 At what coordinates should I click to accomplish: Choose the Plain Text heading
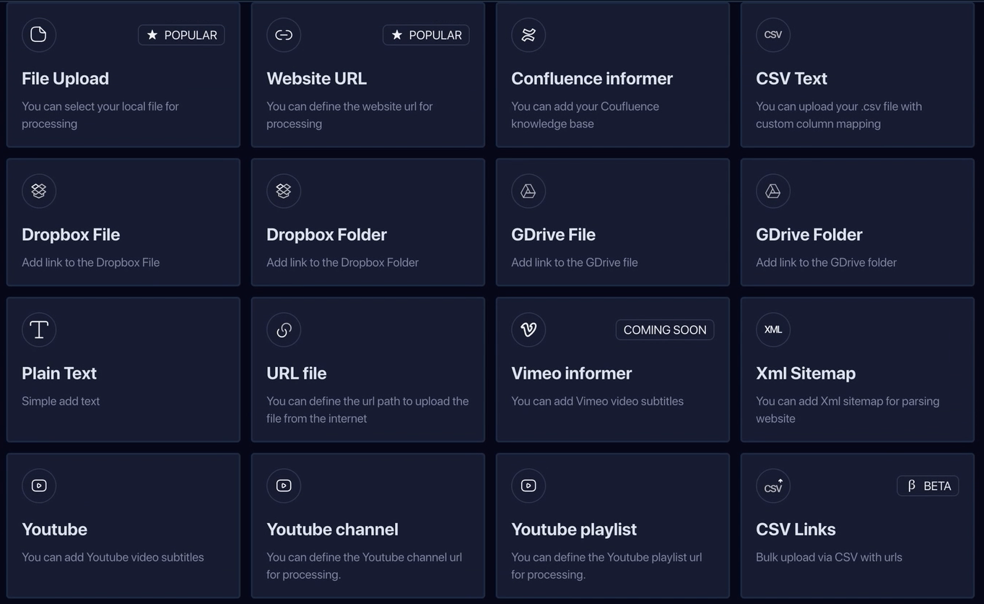pyautogui.click(x=59, y=373)
